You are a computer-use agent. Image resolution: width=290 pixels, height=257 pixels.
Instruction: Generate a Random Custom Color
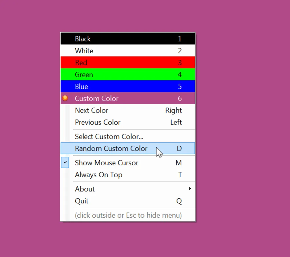[128, 148]
